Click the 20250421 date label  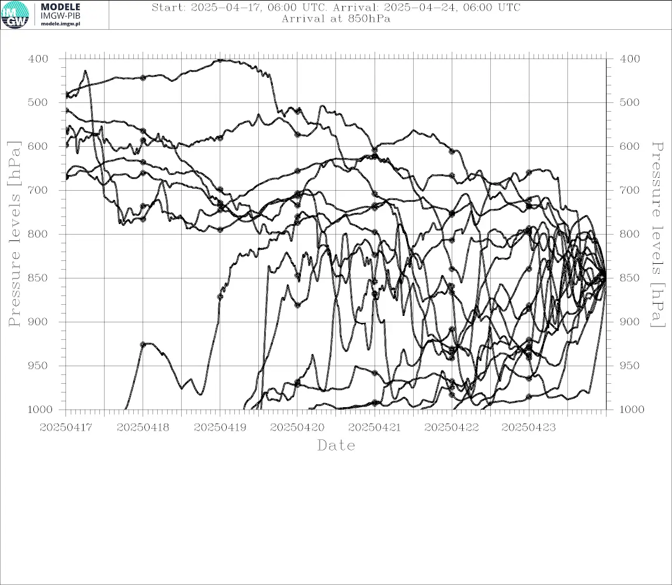pos(375,428)
